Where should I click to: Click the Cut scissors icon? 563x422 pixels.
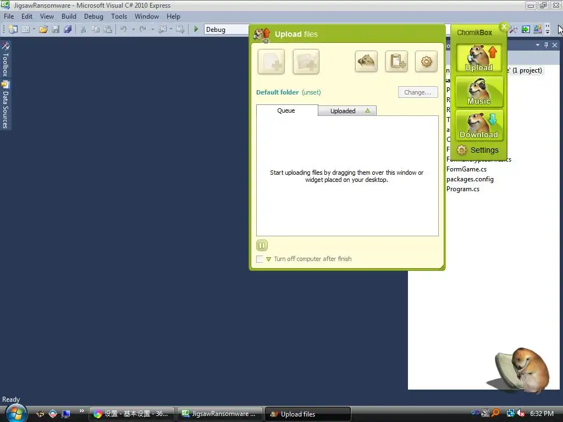(84, 30)
